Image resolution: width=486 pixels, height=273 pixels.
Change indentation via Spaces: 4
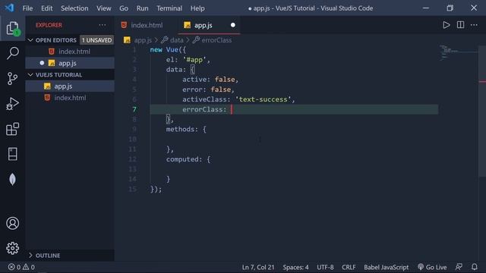(295, 267)
